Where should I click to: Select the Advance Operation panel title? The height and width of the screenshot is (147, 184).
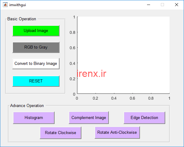click(27, 106)
